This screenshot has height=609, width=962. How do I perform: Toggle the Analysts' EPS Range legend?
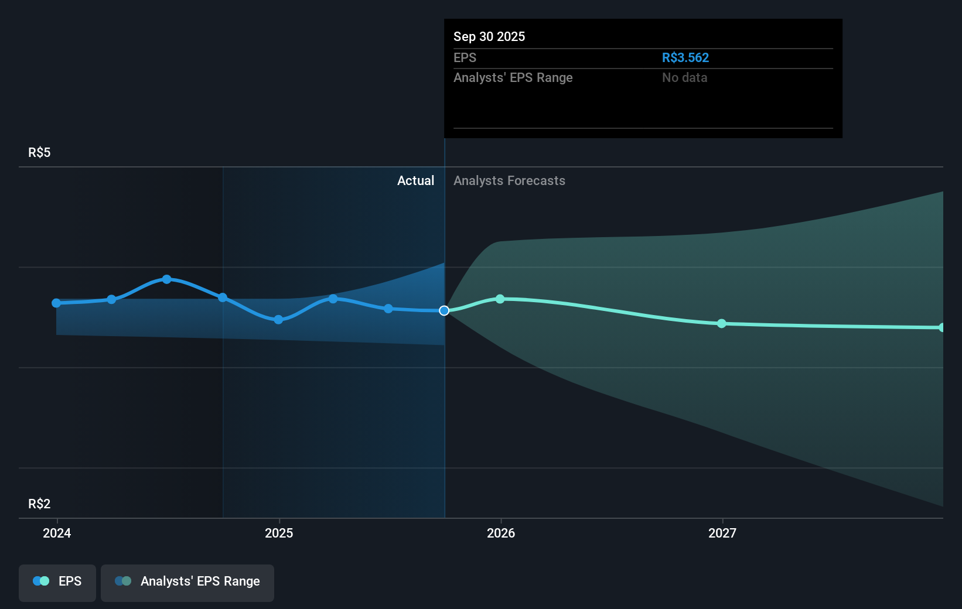tap(187, 583)
